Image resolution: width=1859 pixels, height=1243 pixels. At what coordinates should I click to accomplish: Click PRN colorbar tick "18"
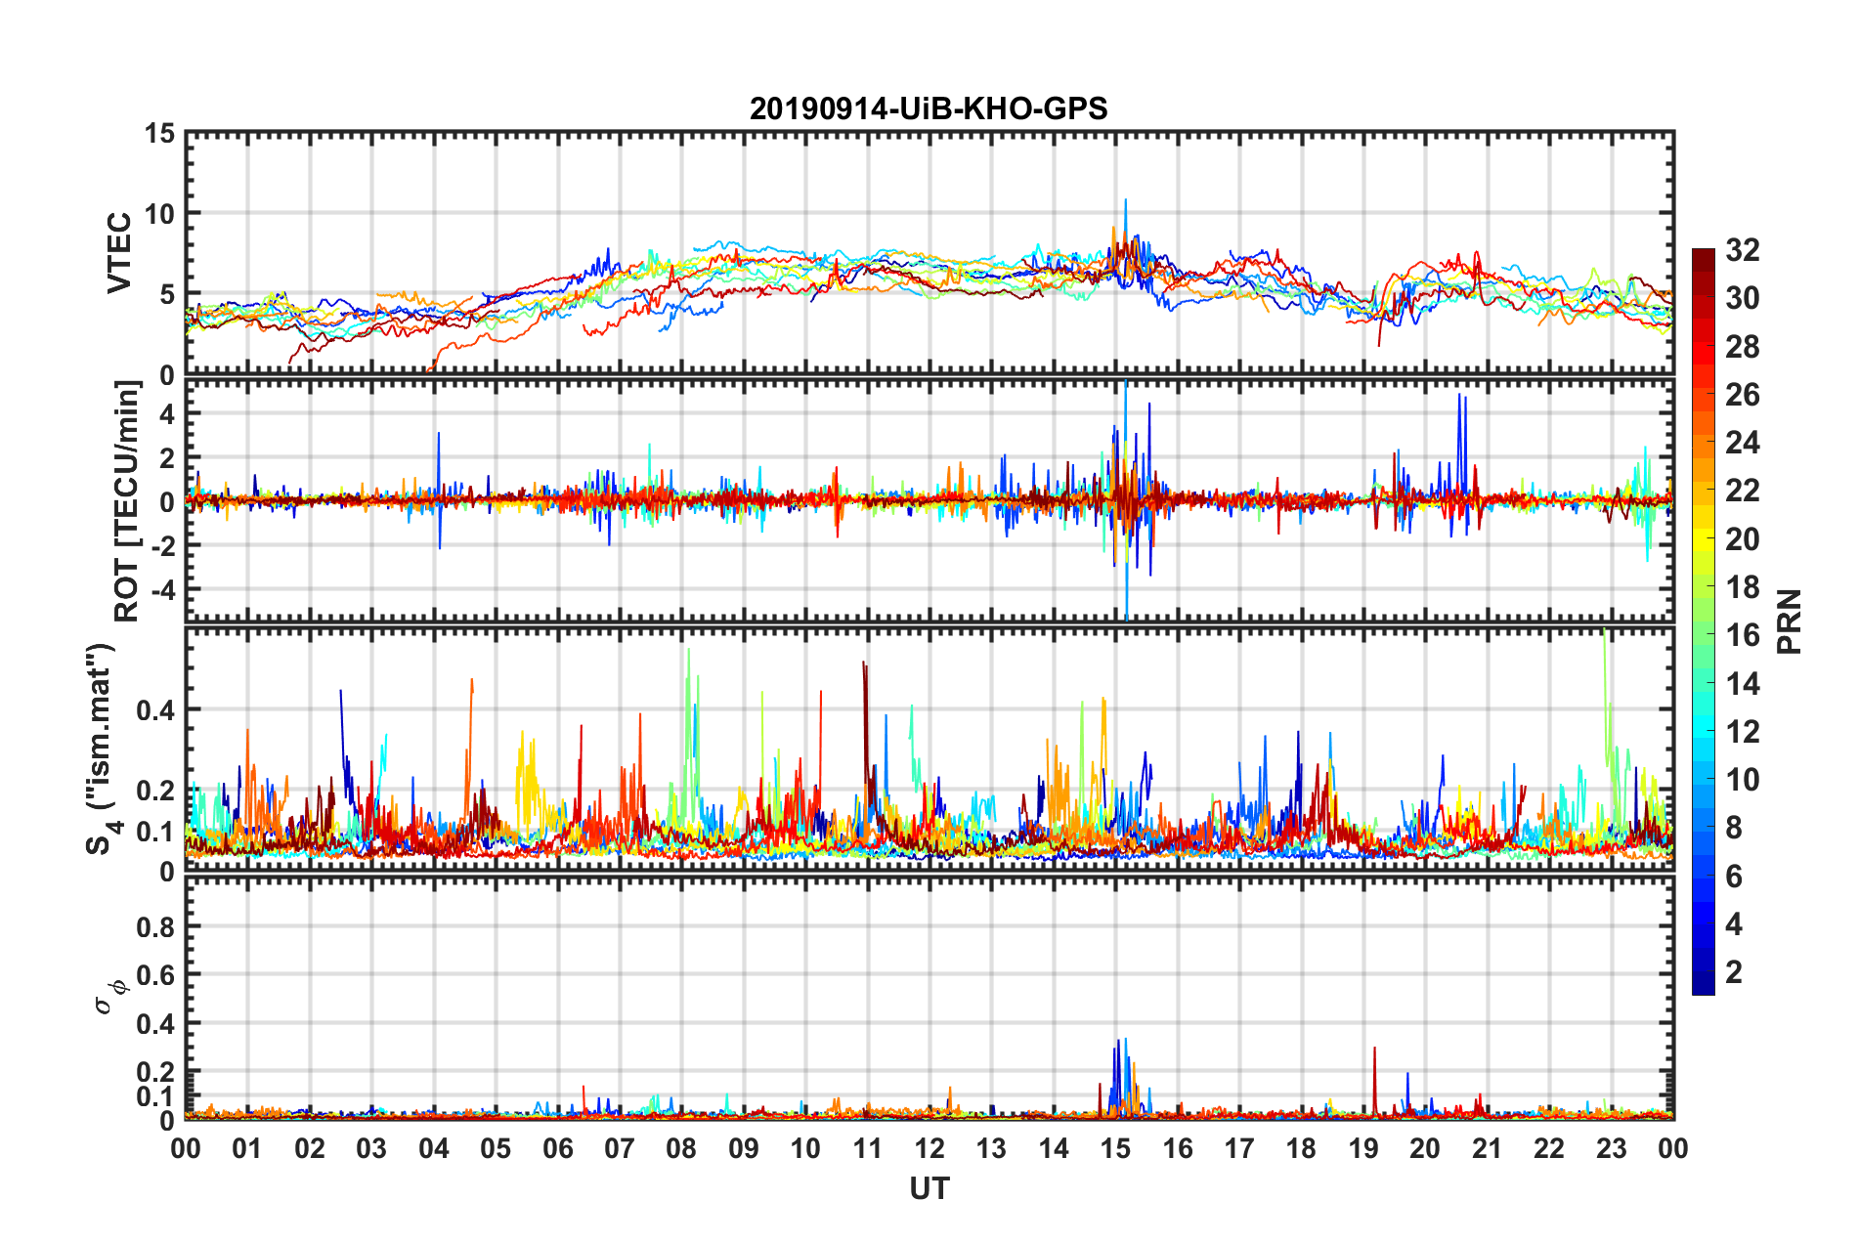1742,587
